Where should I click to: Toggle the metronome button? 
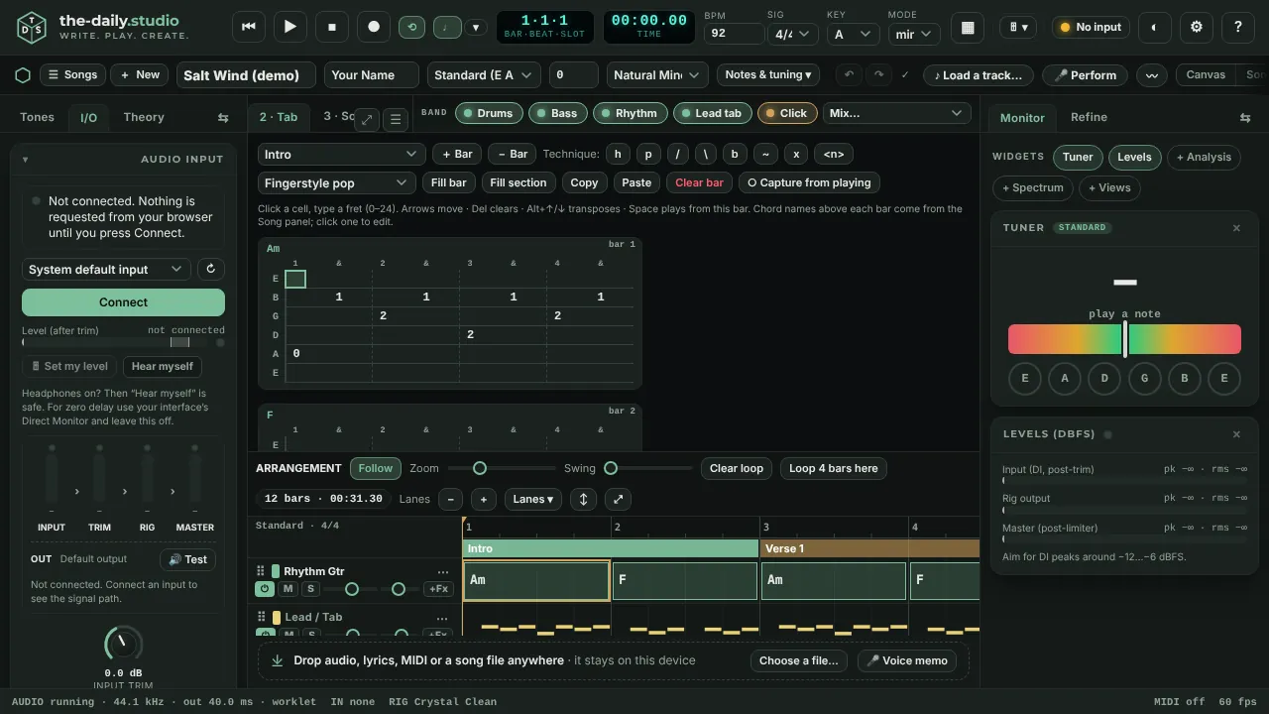pos(447,28)
